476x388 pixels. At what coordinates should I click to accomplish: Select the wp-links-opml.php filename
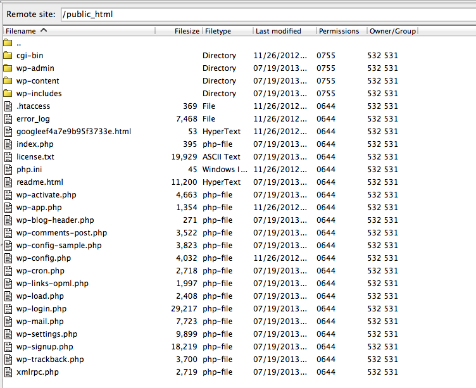[x=52, y=284]
